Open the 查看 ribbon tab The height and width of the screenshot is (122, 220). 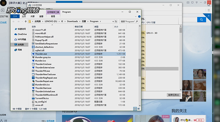point(41,17)
